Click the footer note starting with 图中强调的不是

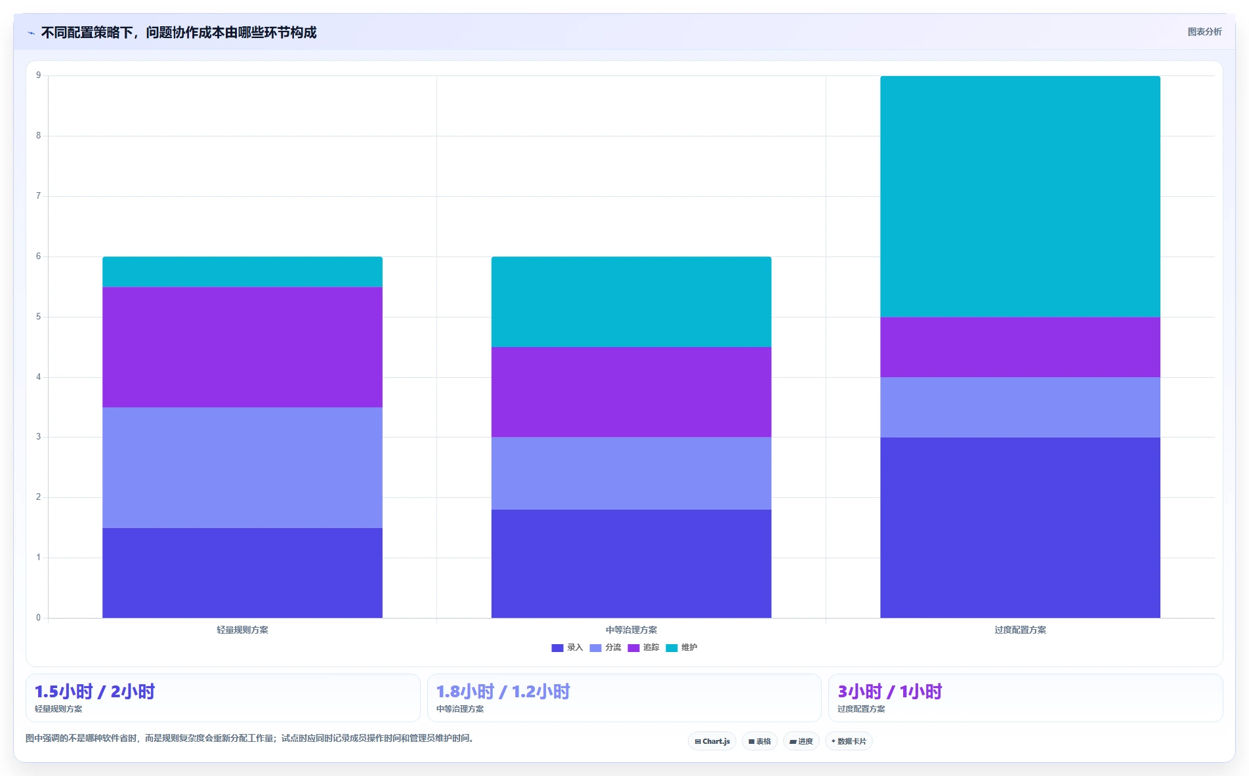(249, 738)
